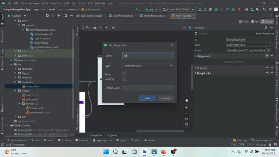Open the name HomeFragment class dropdown
Screen dimensions: 279x157
pos(248,50)
